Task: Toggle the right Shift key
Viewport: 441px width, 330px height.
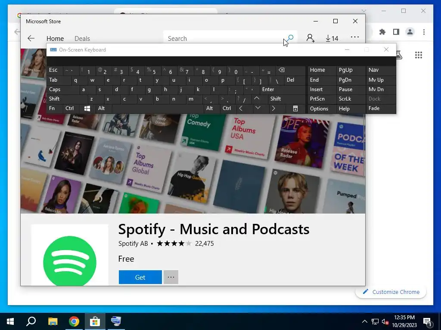Action: [x=286, y=99]
